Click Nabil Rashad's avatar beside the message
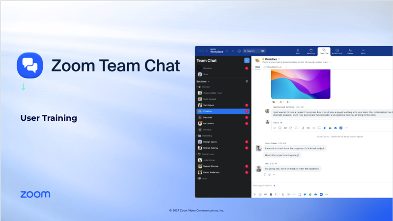This screenshot has width=393, height=221. [267, 111]
